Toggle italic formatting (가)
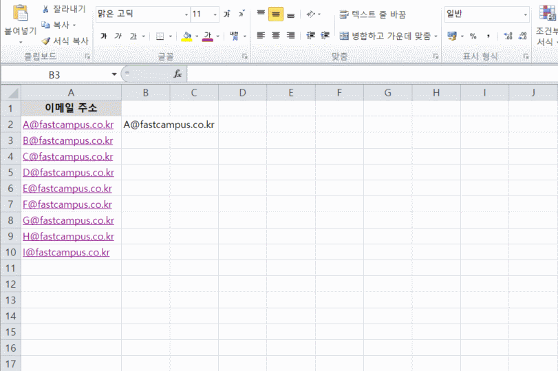 coord(118,36)
